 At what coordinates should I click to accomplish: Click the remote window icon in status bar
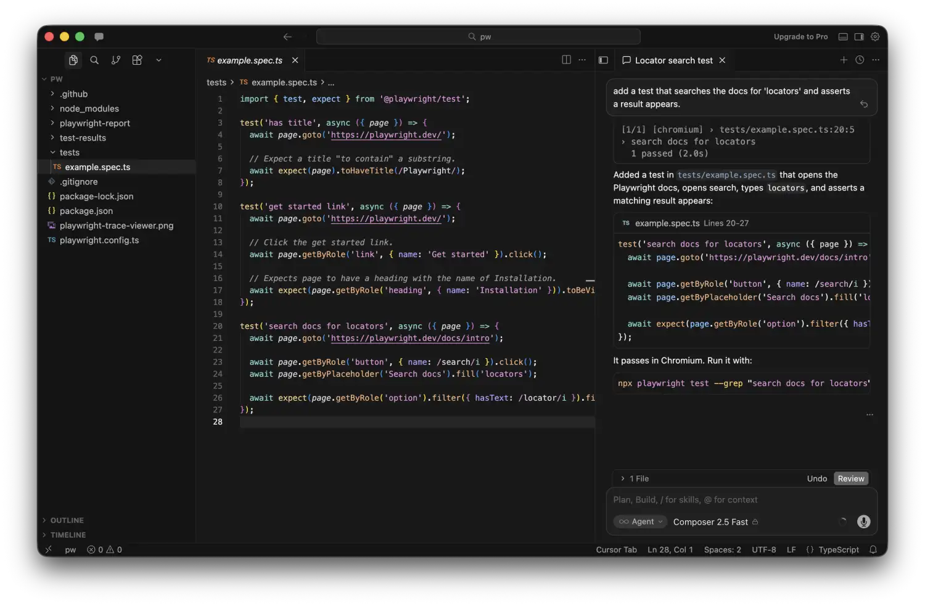pyautogui.click(x=48, y=549)
